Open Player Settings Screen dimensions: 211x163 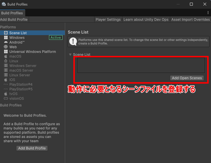point(108,19)
